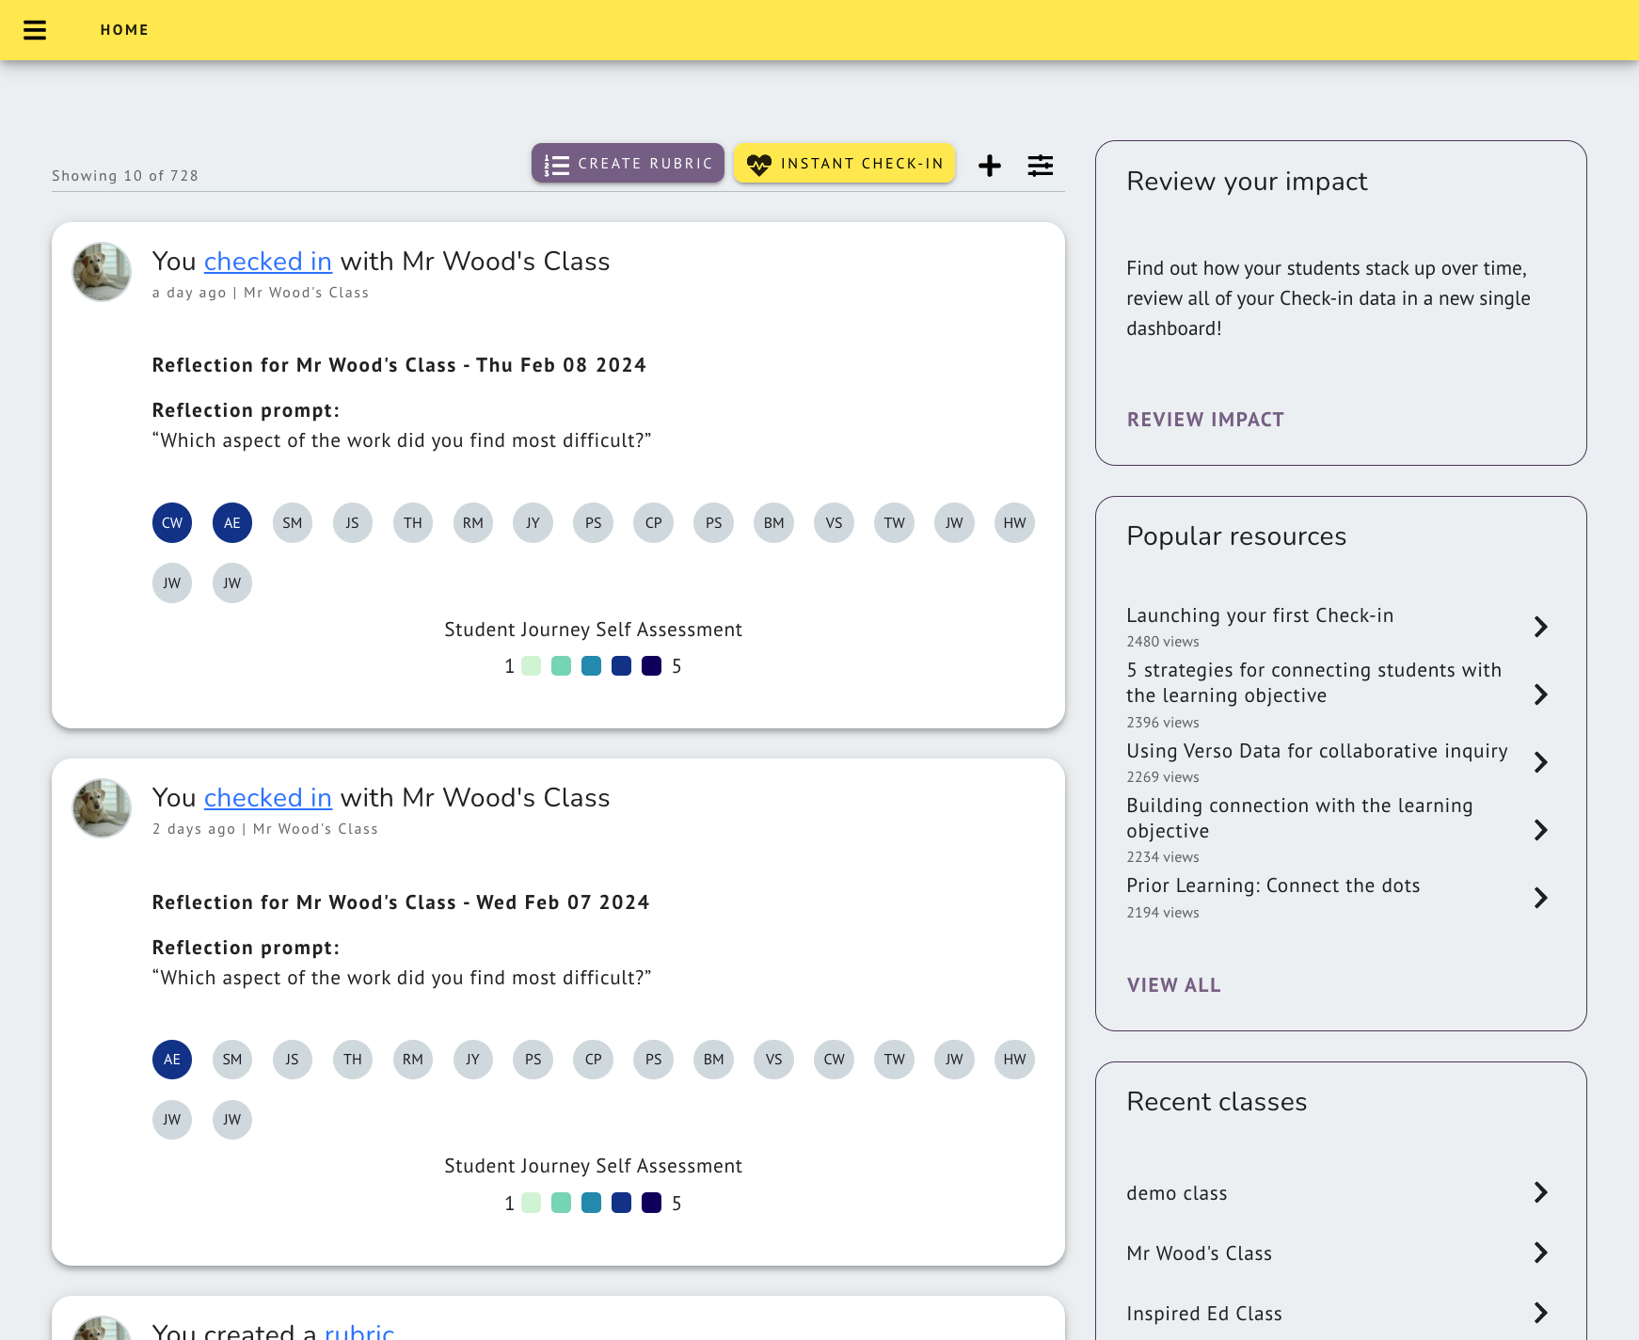Viewport: 1639px width, 1340px height.
Task: Select student BM in Feb 08 reflection
Action: 774,523
